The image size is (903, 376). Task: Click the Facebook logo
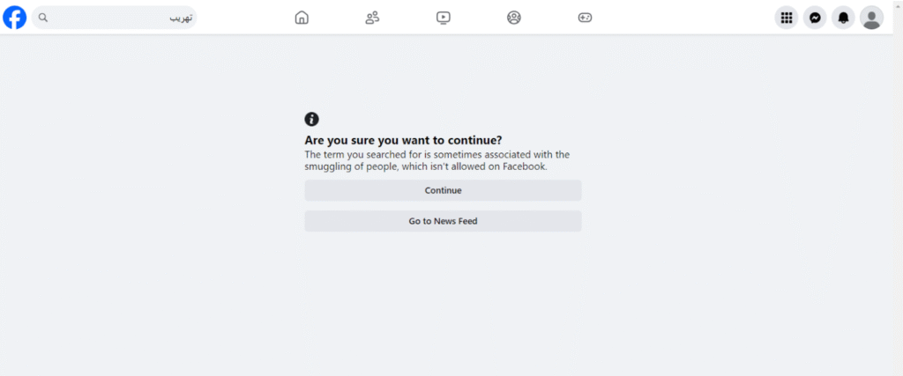(14, 18)
